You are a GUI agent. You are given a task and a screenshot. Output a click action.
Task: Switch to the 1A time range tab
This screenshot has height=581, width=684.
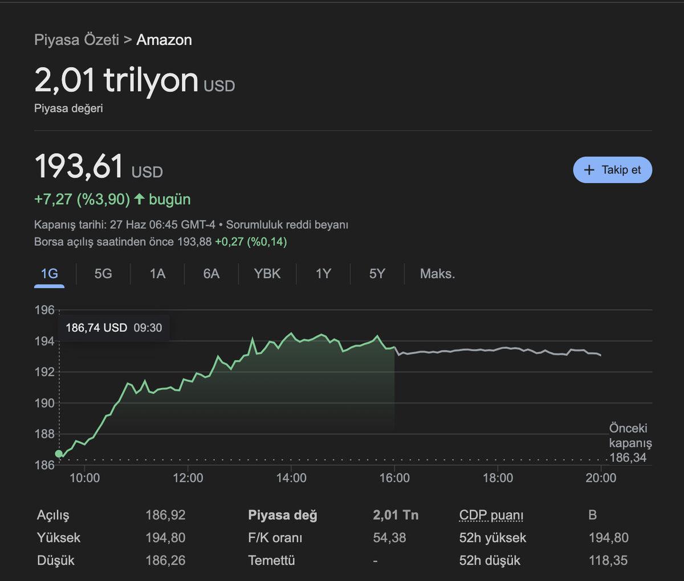click(157, 274)
